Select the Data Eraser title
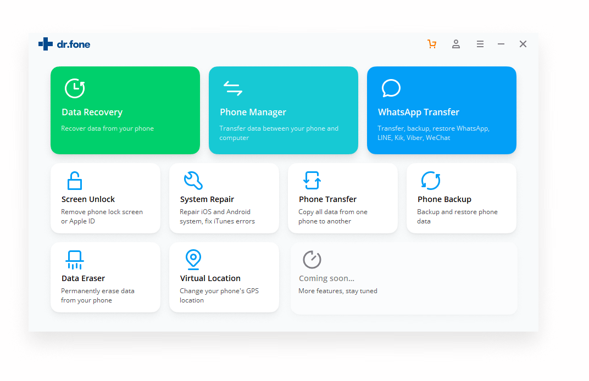 pyautogui.click(x=83, y=278)
